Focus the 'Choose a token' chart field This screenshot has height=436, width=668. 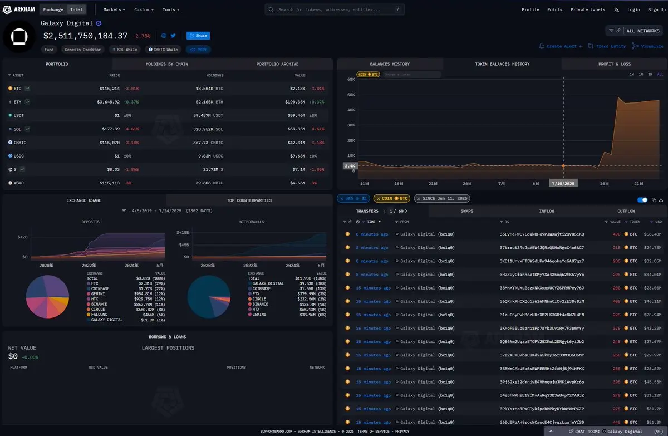click(412, 74)
